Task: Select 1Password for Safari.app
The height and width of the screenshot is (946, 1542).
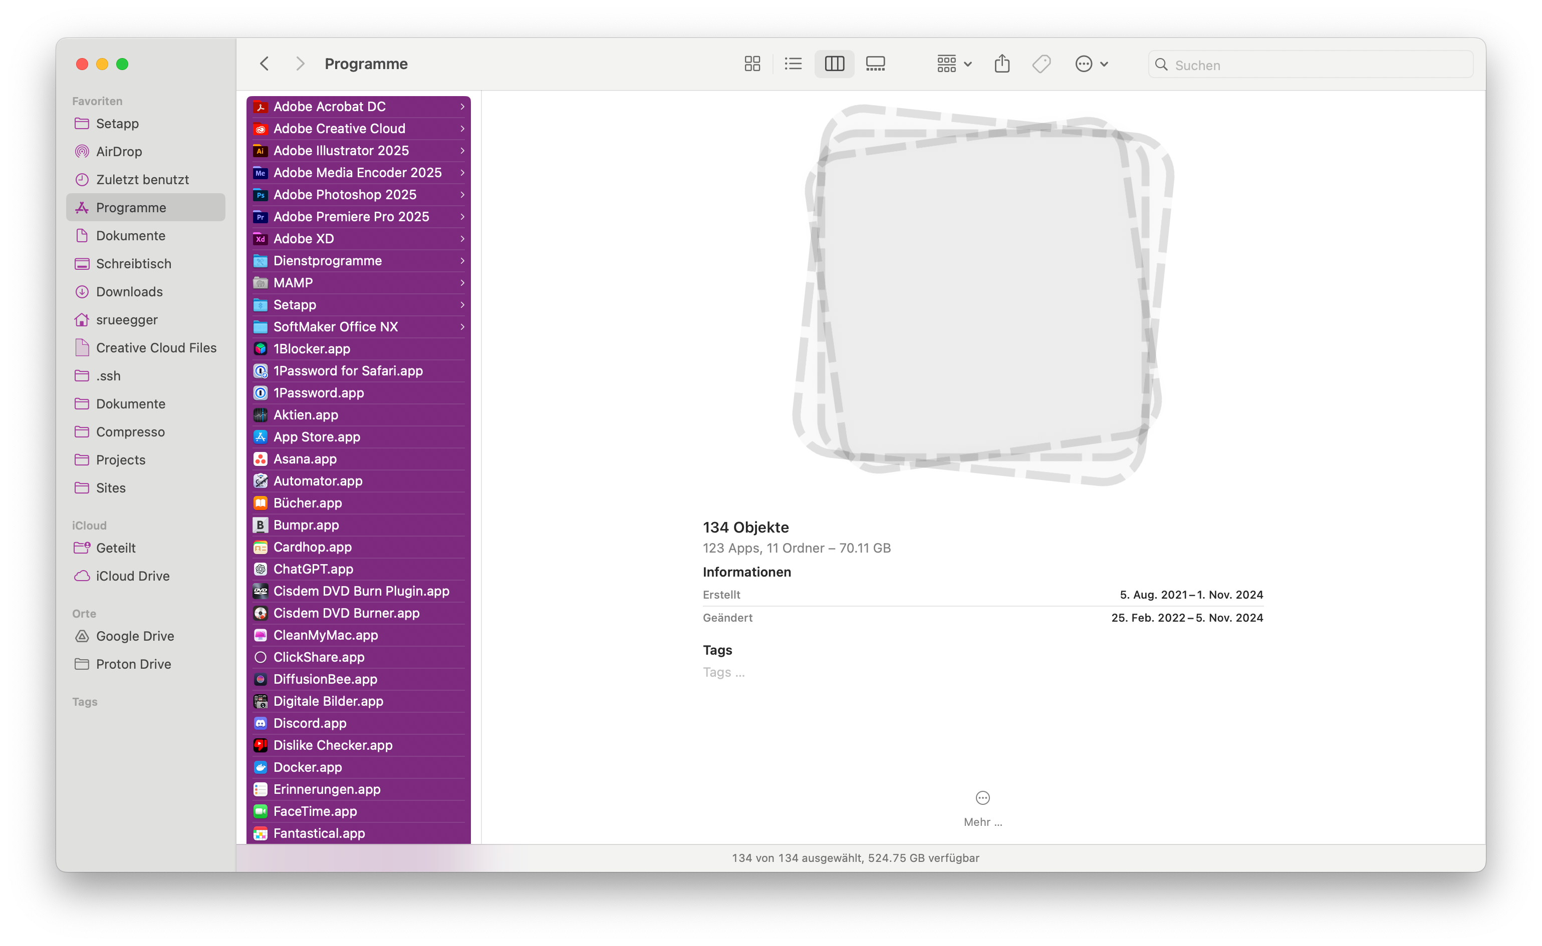Action: click(x=358, y=370)
